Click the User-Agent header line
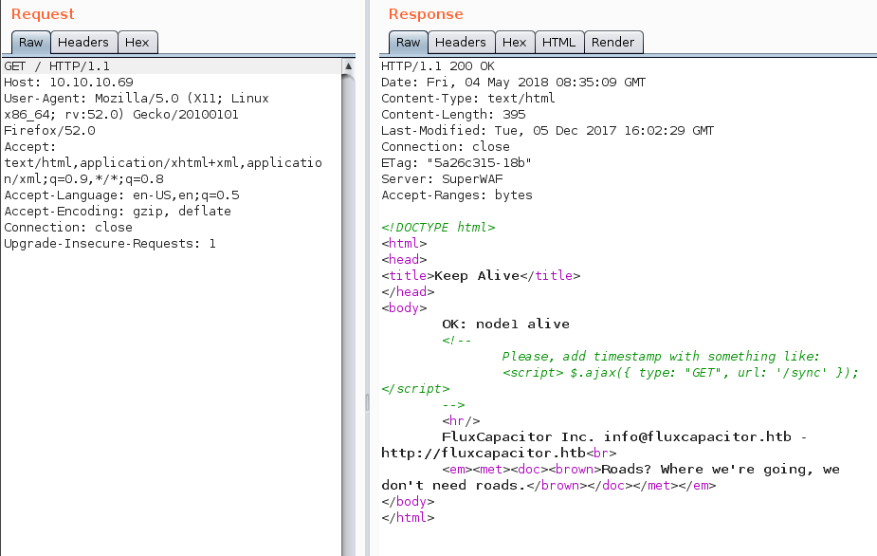This screenshot has height=556, width=877. click(137, 99)
